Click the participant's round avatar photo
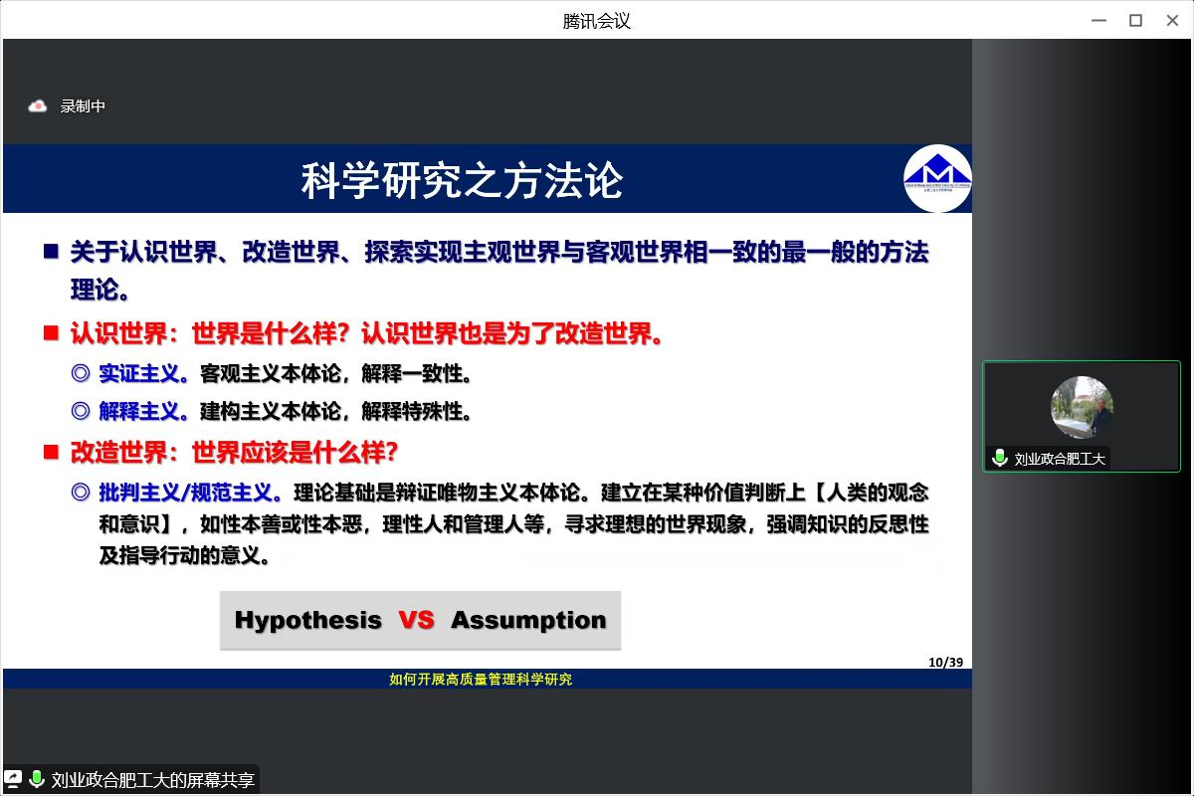This screenshot has width=1194, height=796. (1082, 407)
